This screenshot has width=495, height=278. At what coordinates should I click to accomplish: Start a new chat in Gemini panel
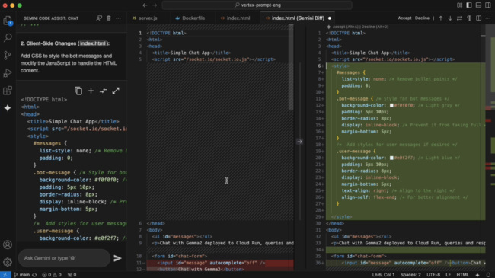point(99,18)
